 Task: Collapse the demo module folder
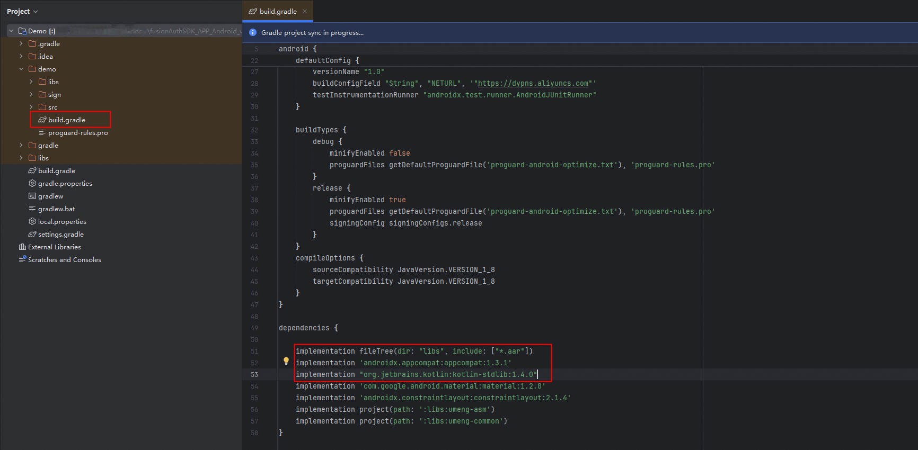tap(21, 69)
